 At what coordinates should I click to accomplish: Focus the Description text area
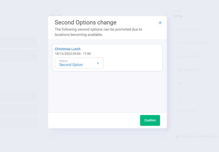(196, 119)
